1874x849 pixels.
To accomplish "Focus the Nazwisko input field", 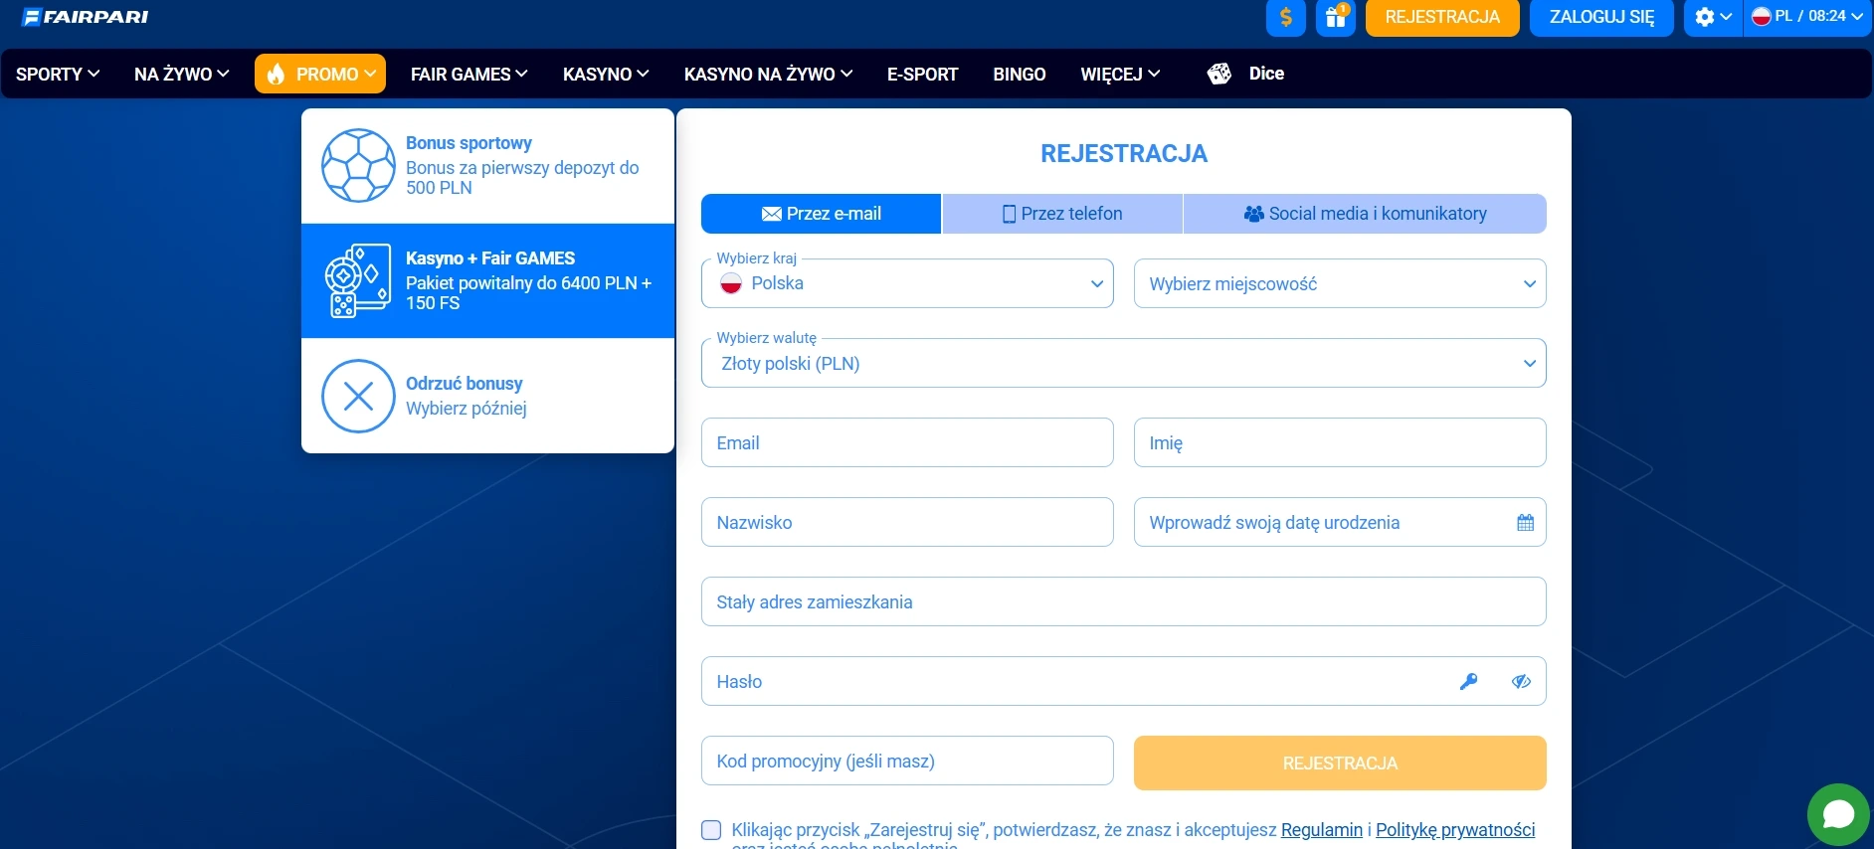I will 907,522.
